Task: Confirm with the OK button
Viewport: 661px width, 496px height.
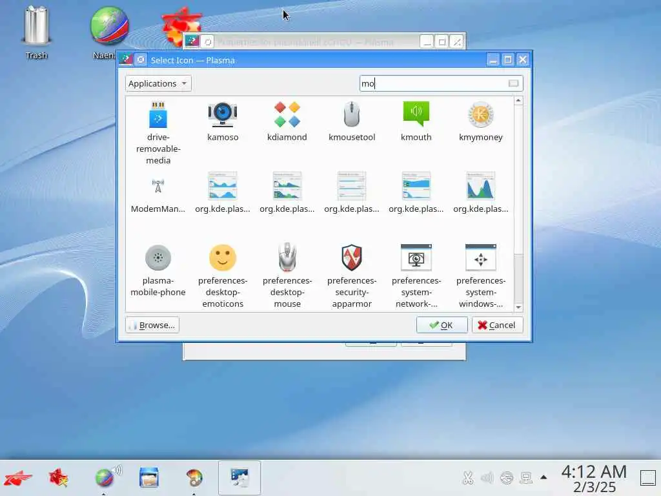Action: 442,325
